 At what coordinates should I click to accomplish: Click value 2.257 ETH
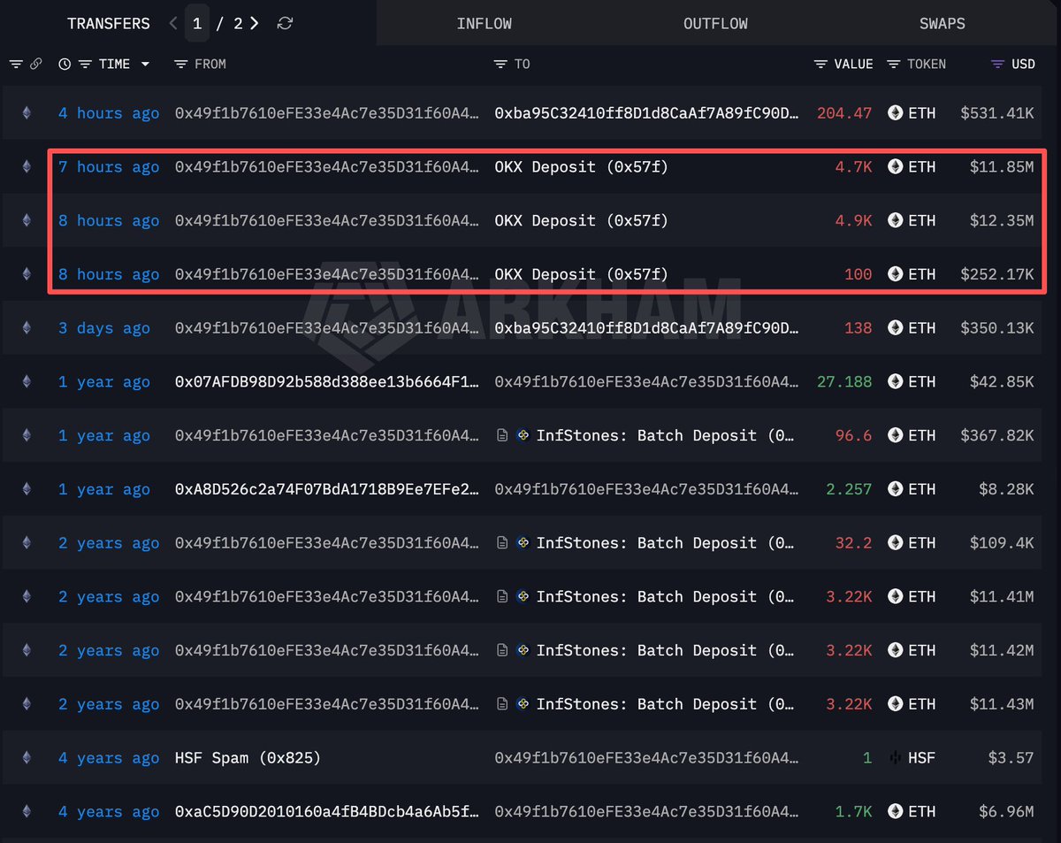(x=849, y=489)
